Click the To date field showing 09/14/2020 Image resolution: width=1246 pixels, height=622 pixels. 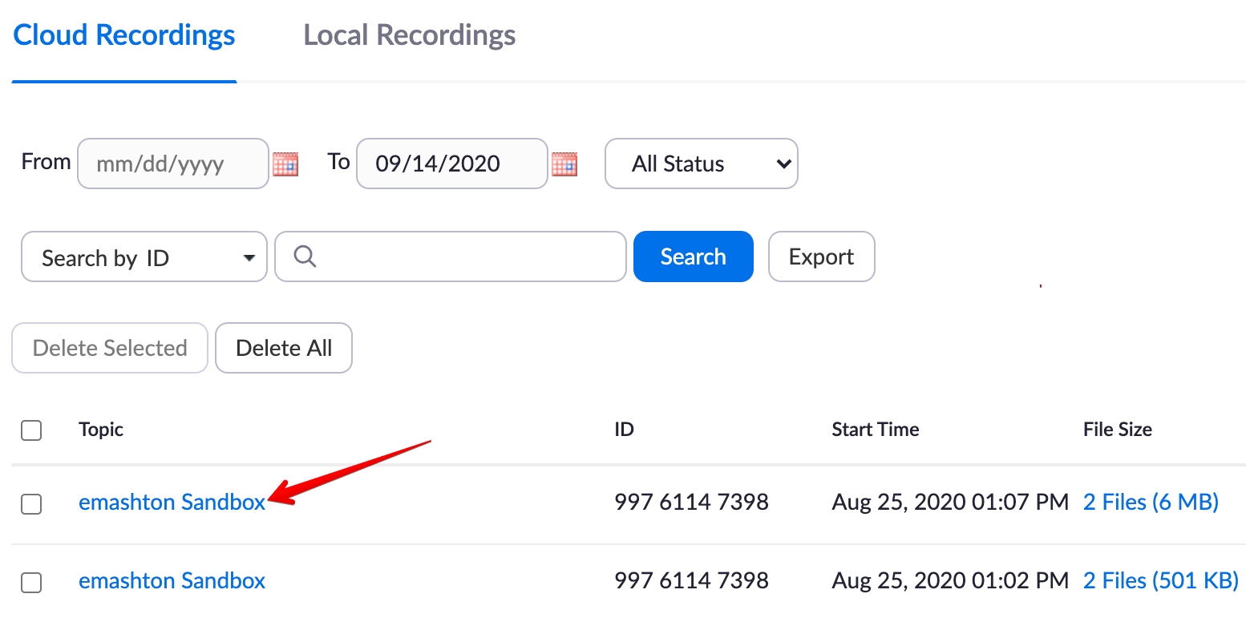point(451,164)
